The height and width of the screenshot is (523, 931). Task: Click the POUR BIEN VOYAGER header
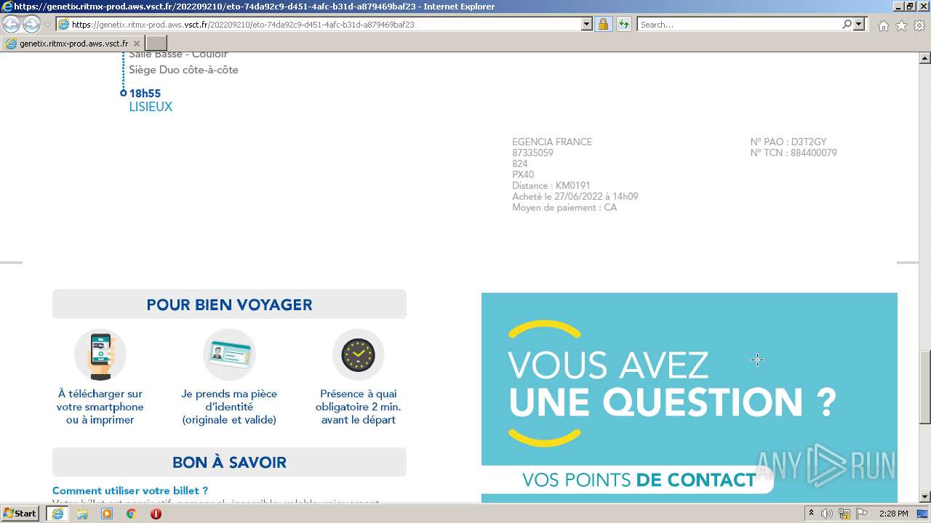coord(229,304)
